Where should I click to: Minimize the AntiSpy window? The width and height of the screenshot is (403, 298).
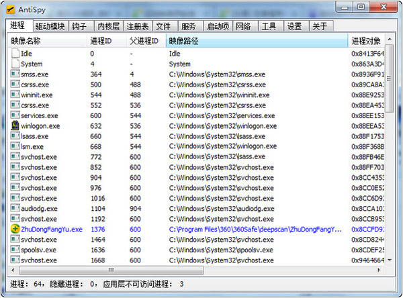(344, 7)
